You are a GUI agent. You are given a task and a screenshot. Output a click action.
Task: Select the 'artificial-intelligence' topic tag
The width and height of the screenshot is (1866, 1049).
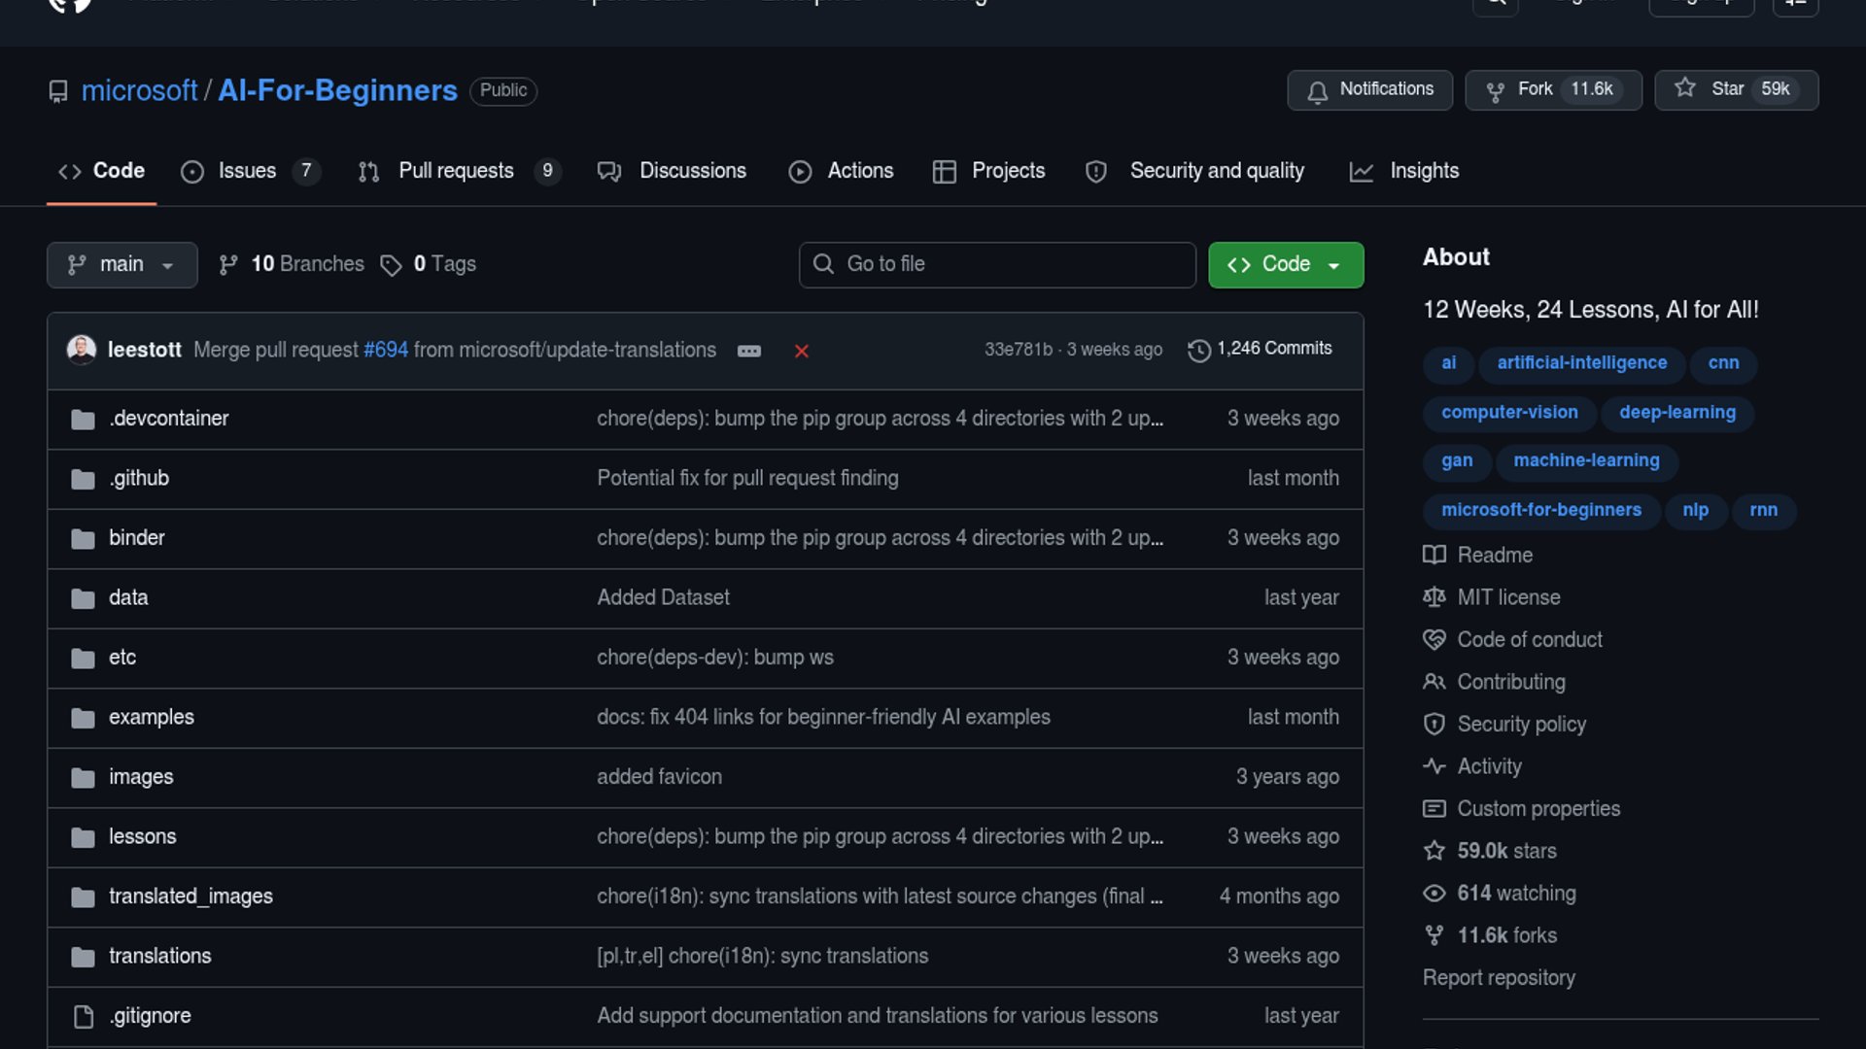click(1581, 363)
